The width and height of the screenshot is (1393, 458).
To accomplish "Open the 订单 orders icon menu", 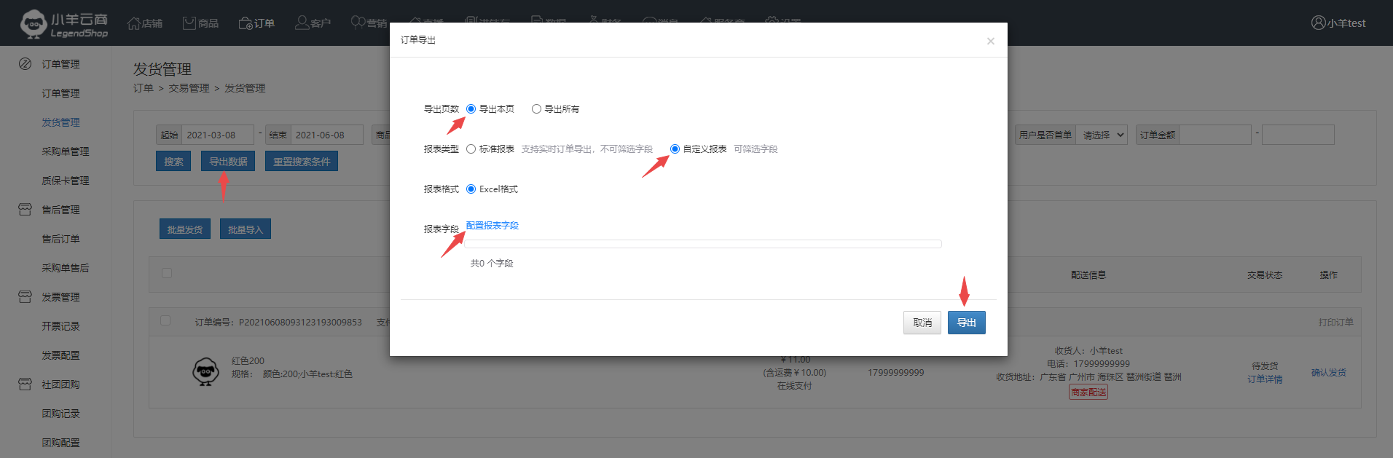I will (x=246, y=23).
